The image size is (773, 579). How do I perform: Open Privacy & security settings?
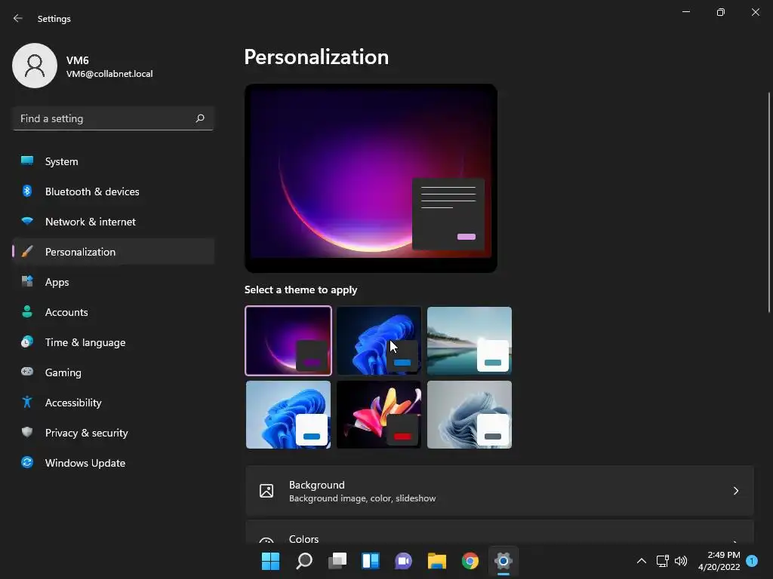coord(113,433)
